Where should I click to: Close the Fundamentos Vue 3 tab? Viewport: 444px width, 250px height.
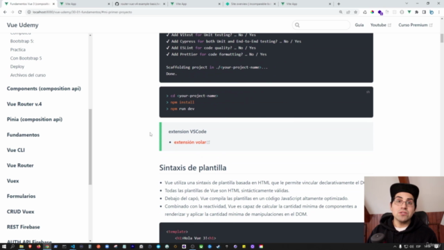(53, 4)
